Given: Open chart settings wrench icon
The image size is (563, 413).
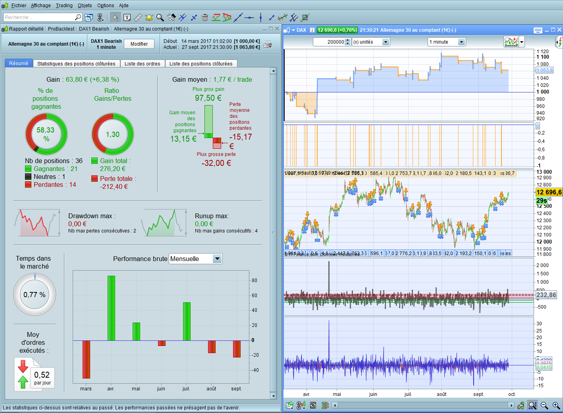Looking at the screenshot, I should coord(521,405).
